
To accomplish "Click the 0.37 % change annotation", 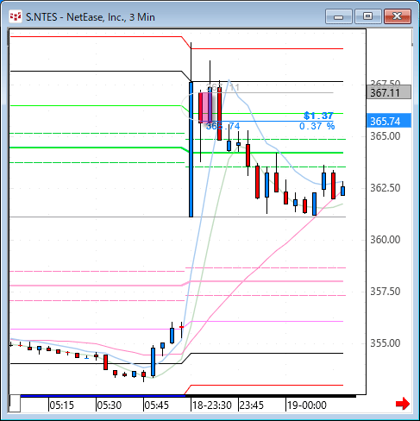I will (317, 126).
